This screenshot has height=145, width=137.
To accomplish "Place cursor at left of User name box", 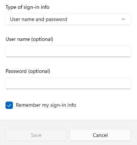I will (8, 51).
